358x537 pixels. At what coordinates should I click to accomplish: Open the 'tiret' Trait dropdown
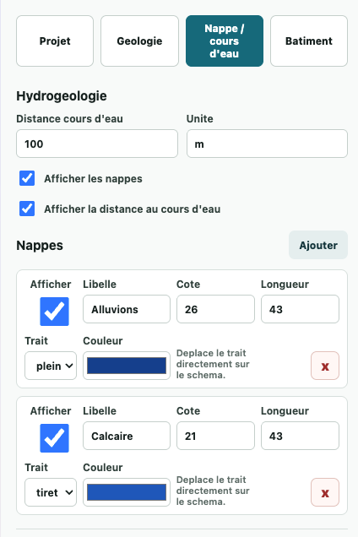tap(51, 492)
